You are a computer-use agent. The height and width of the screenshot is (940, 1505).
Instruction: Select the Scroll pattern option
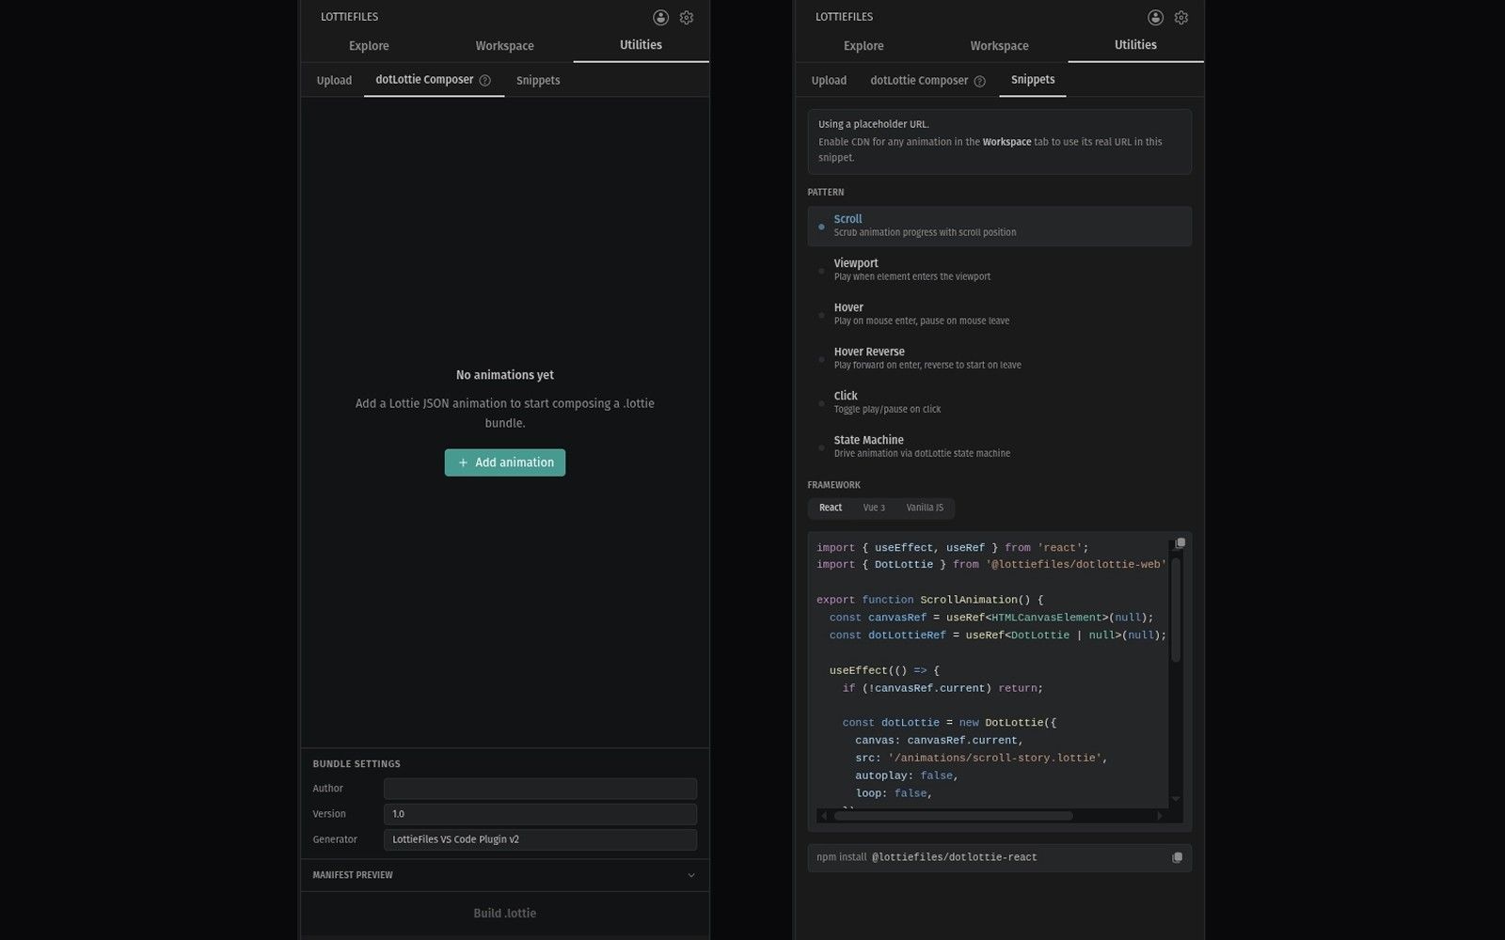(x=999, y=226)
